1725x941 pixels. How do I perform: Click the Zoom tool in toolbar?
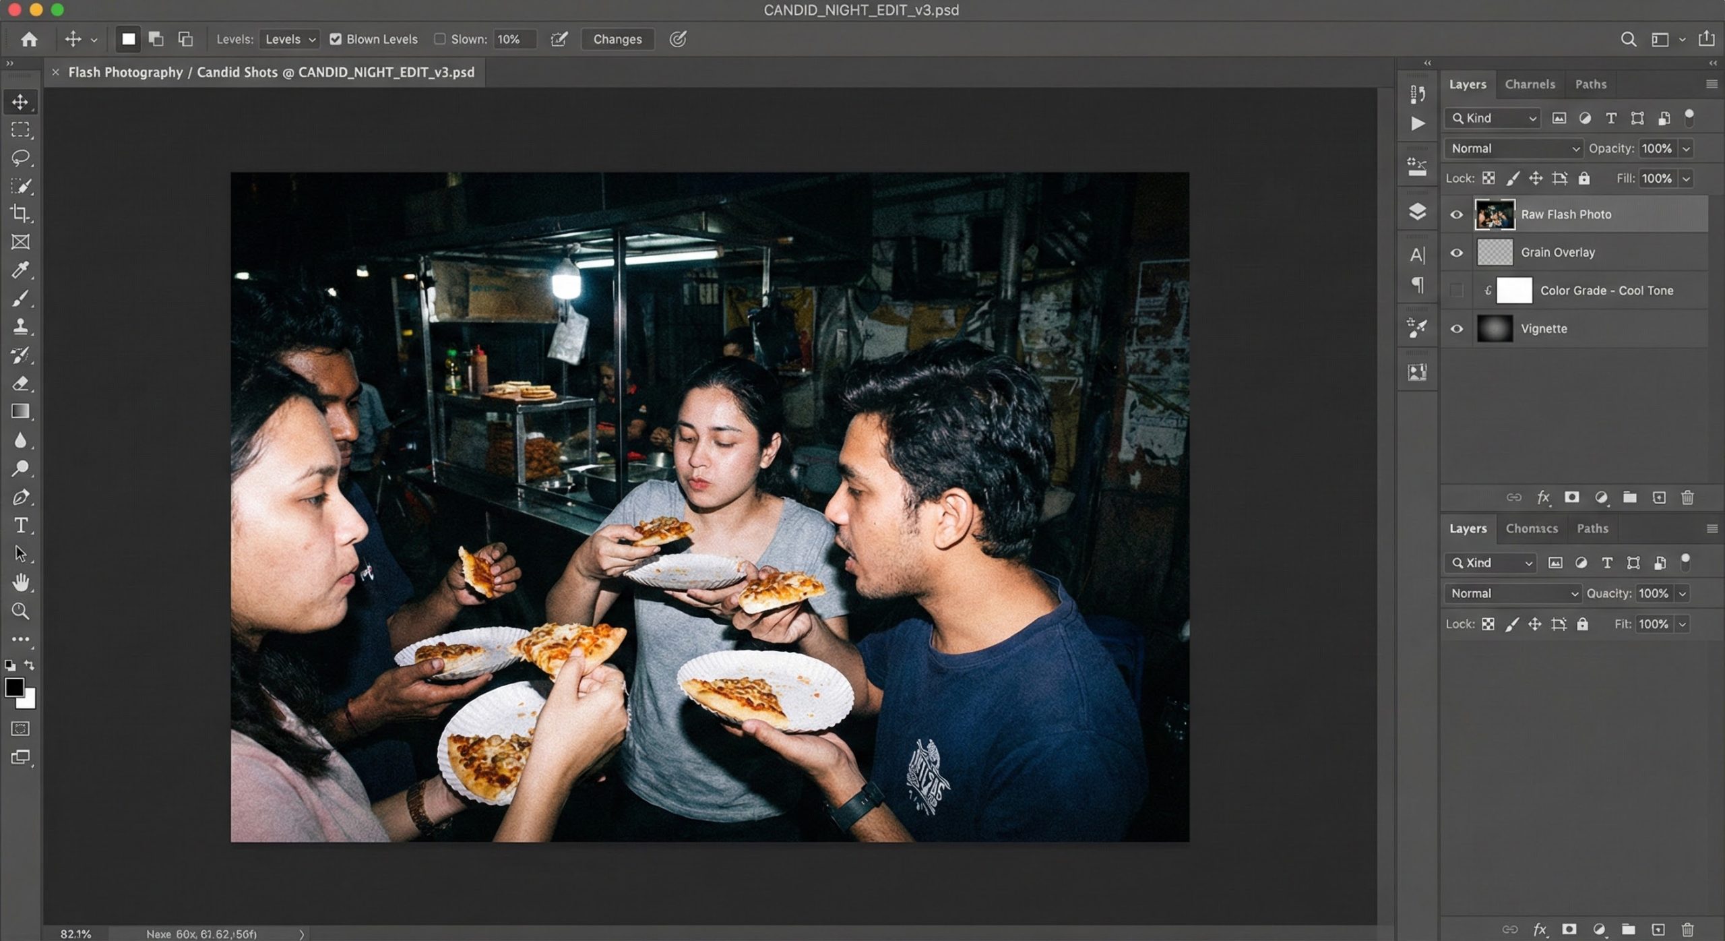coord(20,611)
